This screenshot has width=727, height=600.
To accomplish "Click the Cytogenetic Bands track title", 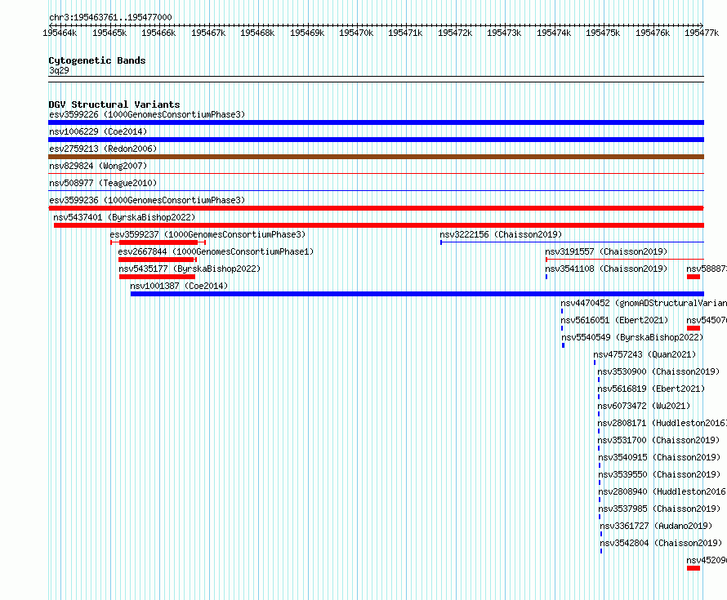I will pos(97,60).
